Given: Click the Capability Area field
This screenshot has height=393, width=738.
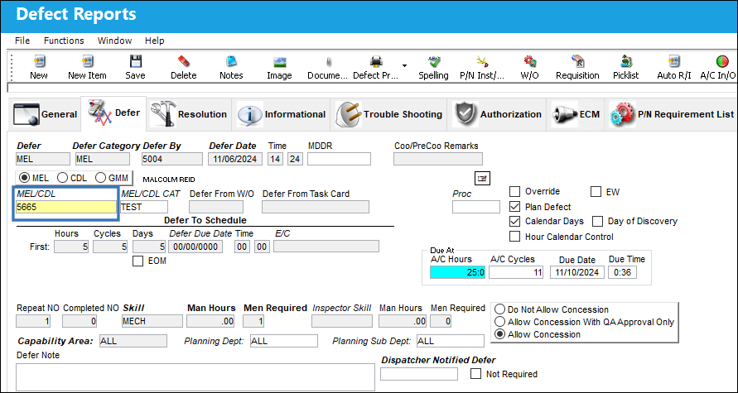Looking at the screenshot, I should tap(133, 341).
